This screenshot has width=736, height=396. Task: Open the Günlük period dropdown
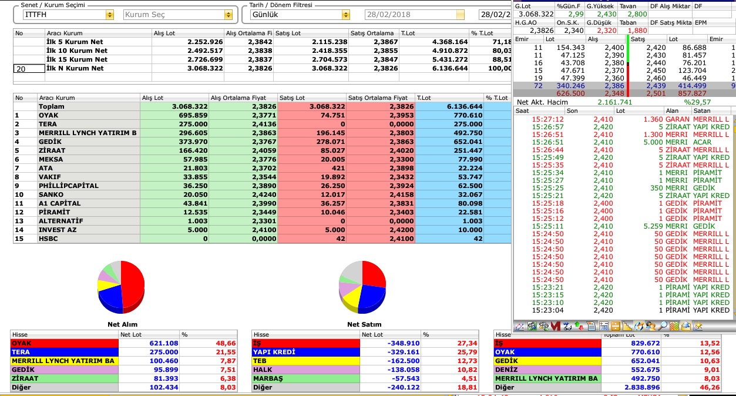pyautogui.click(x=345, y=15)
